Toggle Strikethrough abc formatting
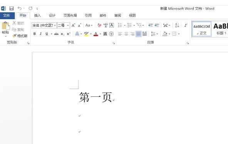 56,34
